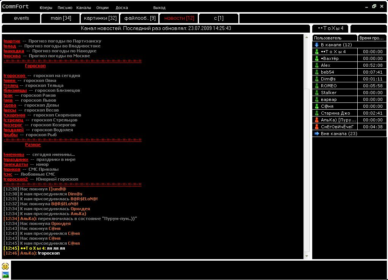Click the insert image icon

point(5,275)
